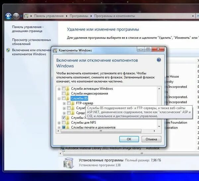199x181 pixels.
Task: Click scroll-down arrow in components list
Action: click(x=159, y=126)
